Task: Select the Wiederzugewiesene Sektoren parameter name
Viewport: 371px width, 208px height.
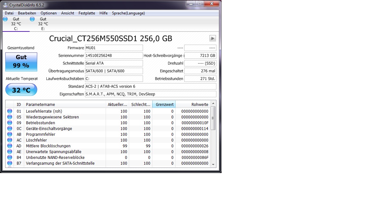Action: pos(52,117)
